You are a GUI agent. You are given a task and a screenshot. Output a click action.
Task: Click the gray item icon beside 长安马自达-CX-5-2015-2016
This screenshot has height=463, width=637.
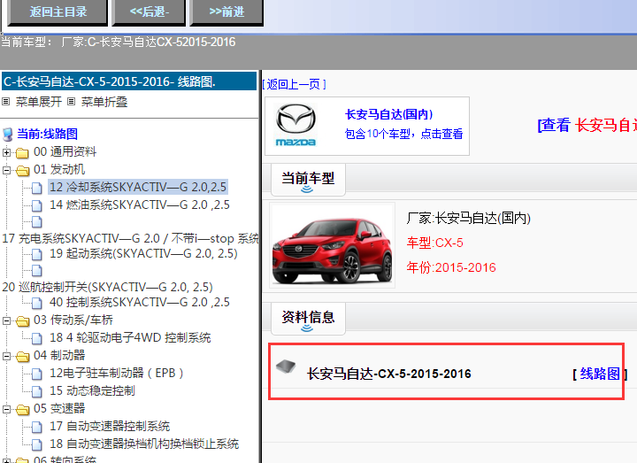click(286, 367)
